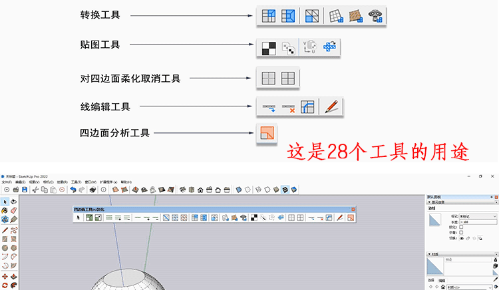Click the Entity Info material swatch
Viewport: 499px width, 290px height.
[435, 220]
